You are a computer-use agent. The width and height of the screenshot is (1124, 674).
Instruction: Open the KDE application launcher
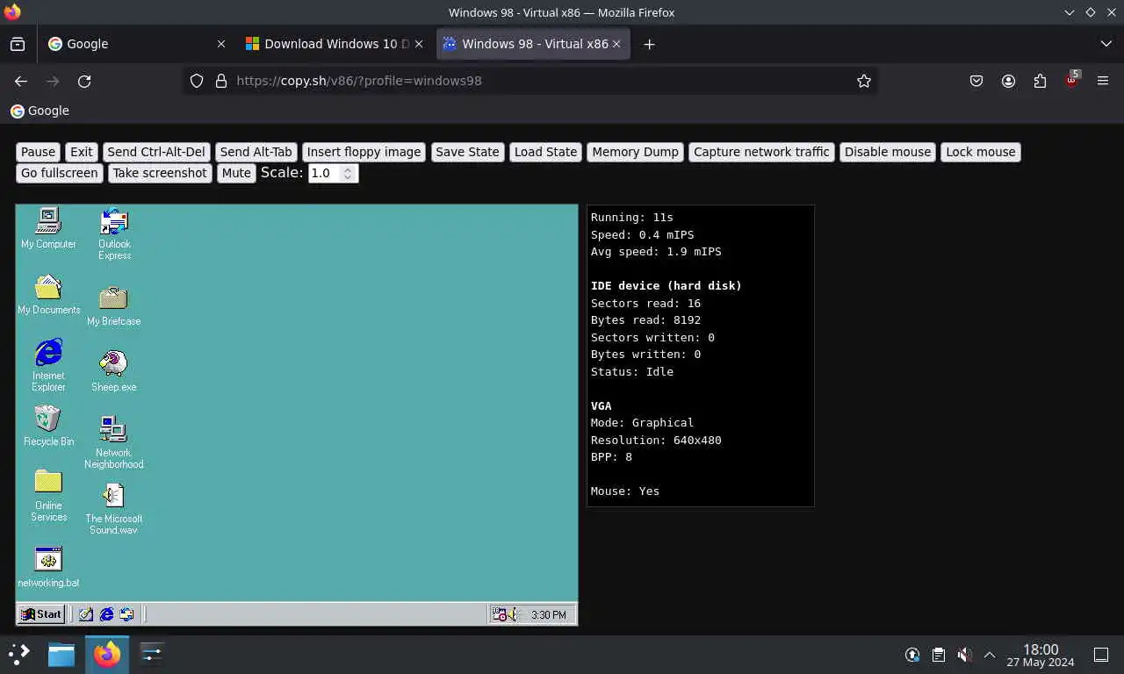(19, 654)
